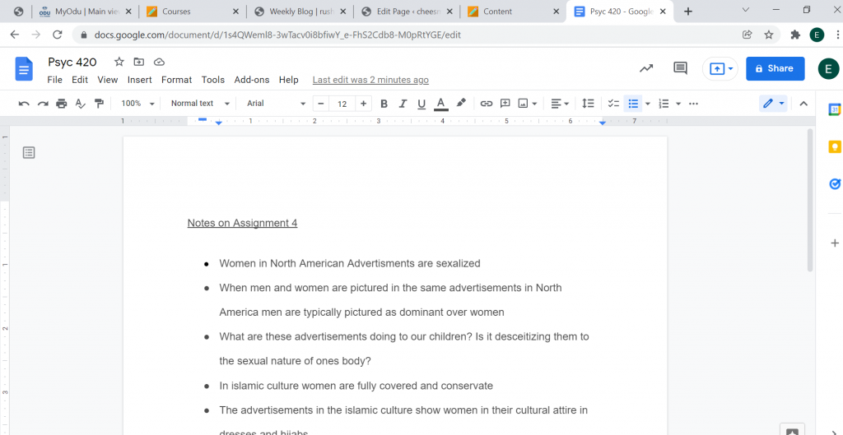Open the text color picker

click(441, 104)
